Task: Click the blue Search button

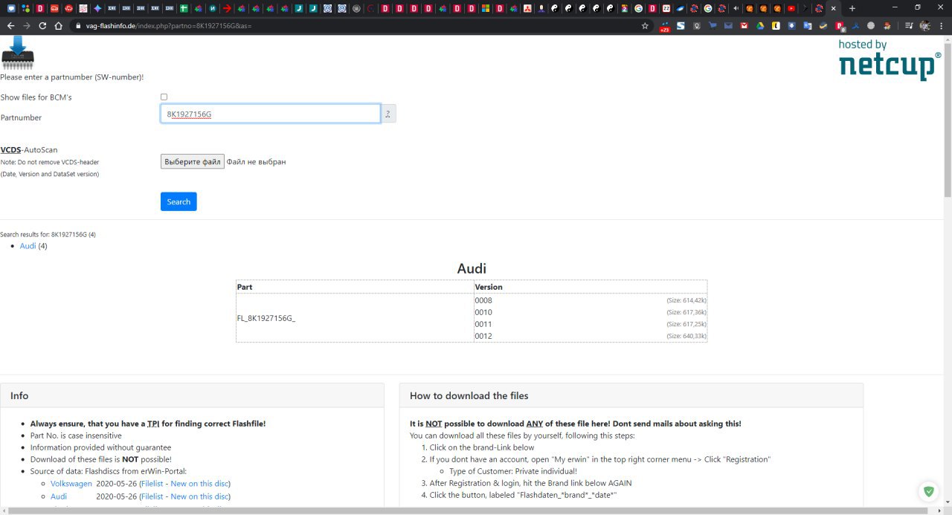Action: [x=178, y=201]
